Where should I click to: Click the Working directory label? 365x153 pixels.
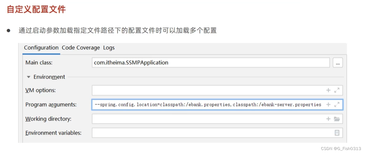coord(48,119)
